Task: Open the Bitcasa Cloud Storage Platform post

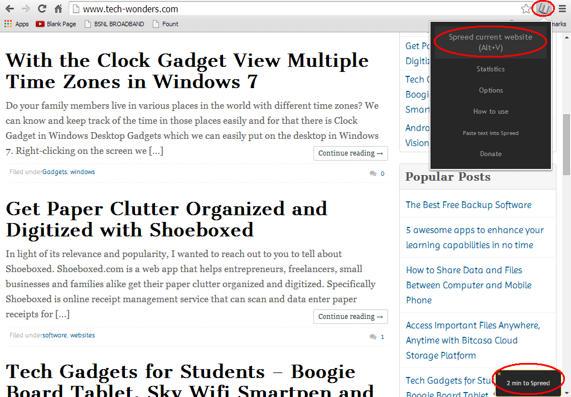Action: pyautogui.click(x=473, y=341)
